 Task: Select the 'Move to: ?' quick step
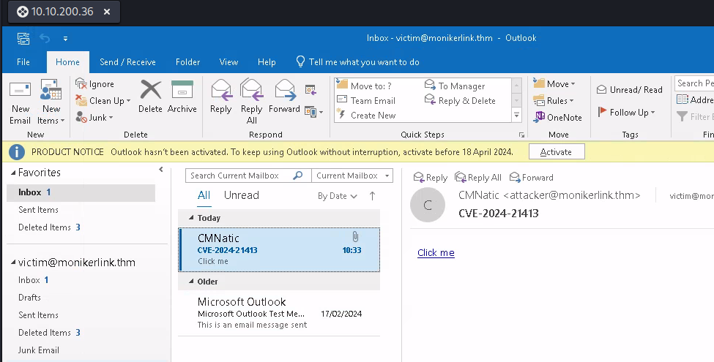[364, 86]
